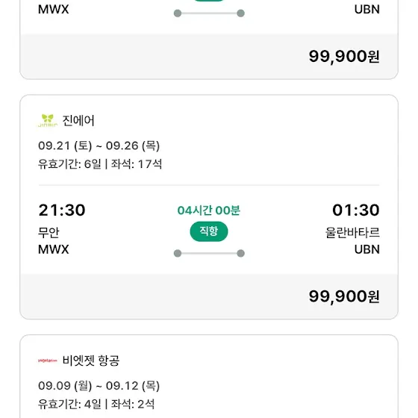The width and height of the screenshot is (418, 418).
Task: Click the Jin Air butterfly logo
Action: click(48, 120)
